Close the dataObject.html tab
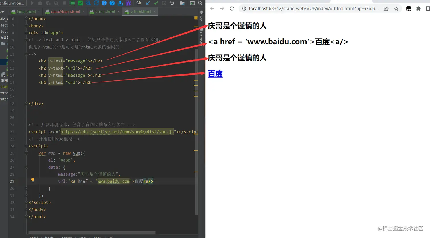The height and width of the screenshot is (238, 430). (x=83, y=12)
